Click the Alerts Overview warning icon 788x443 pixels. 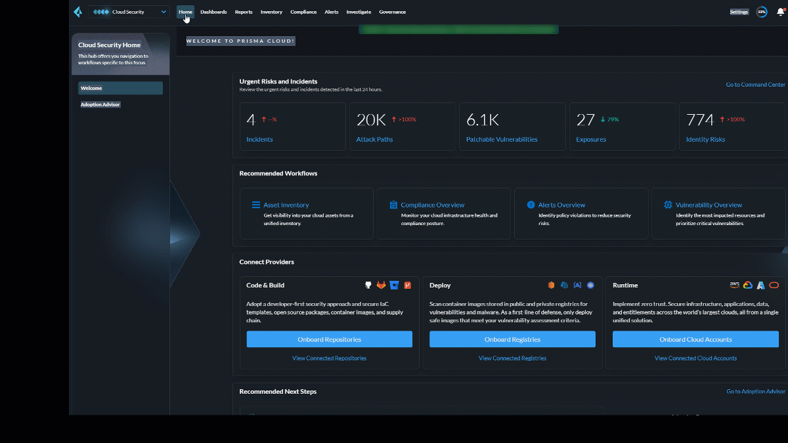point(531,205)
